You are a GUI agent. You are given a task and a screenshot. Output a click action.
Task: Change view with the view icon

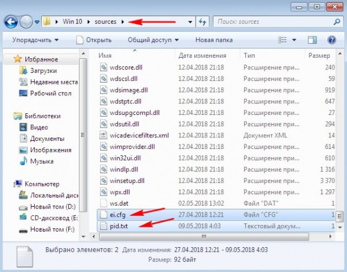click(x=282, y=40)
